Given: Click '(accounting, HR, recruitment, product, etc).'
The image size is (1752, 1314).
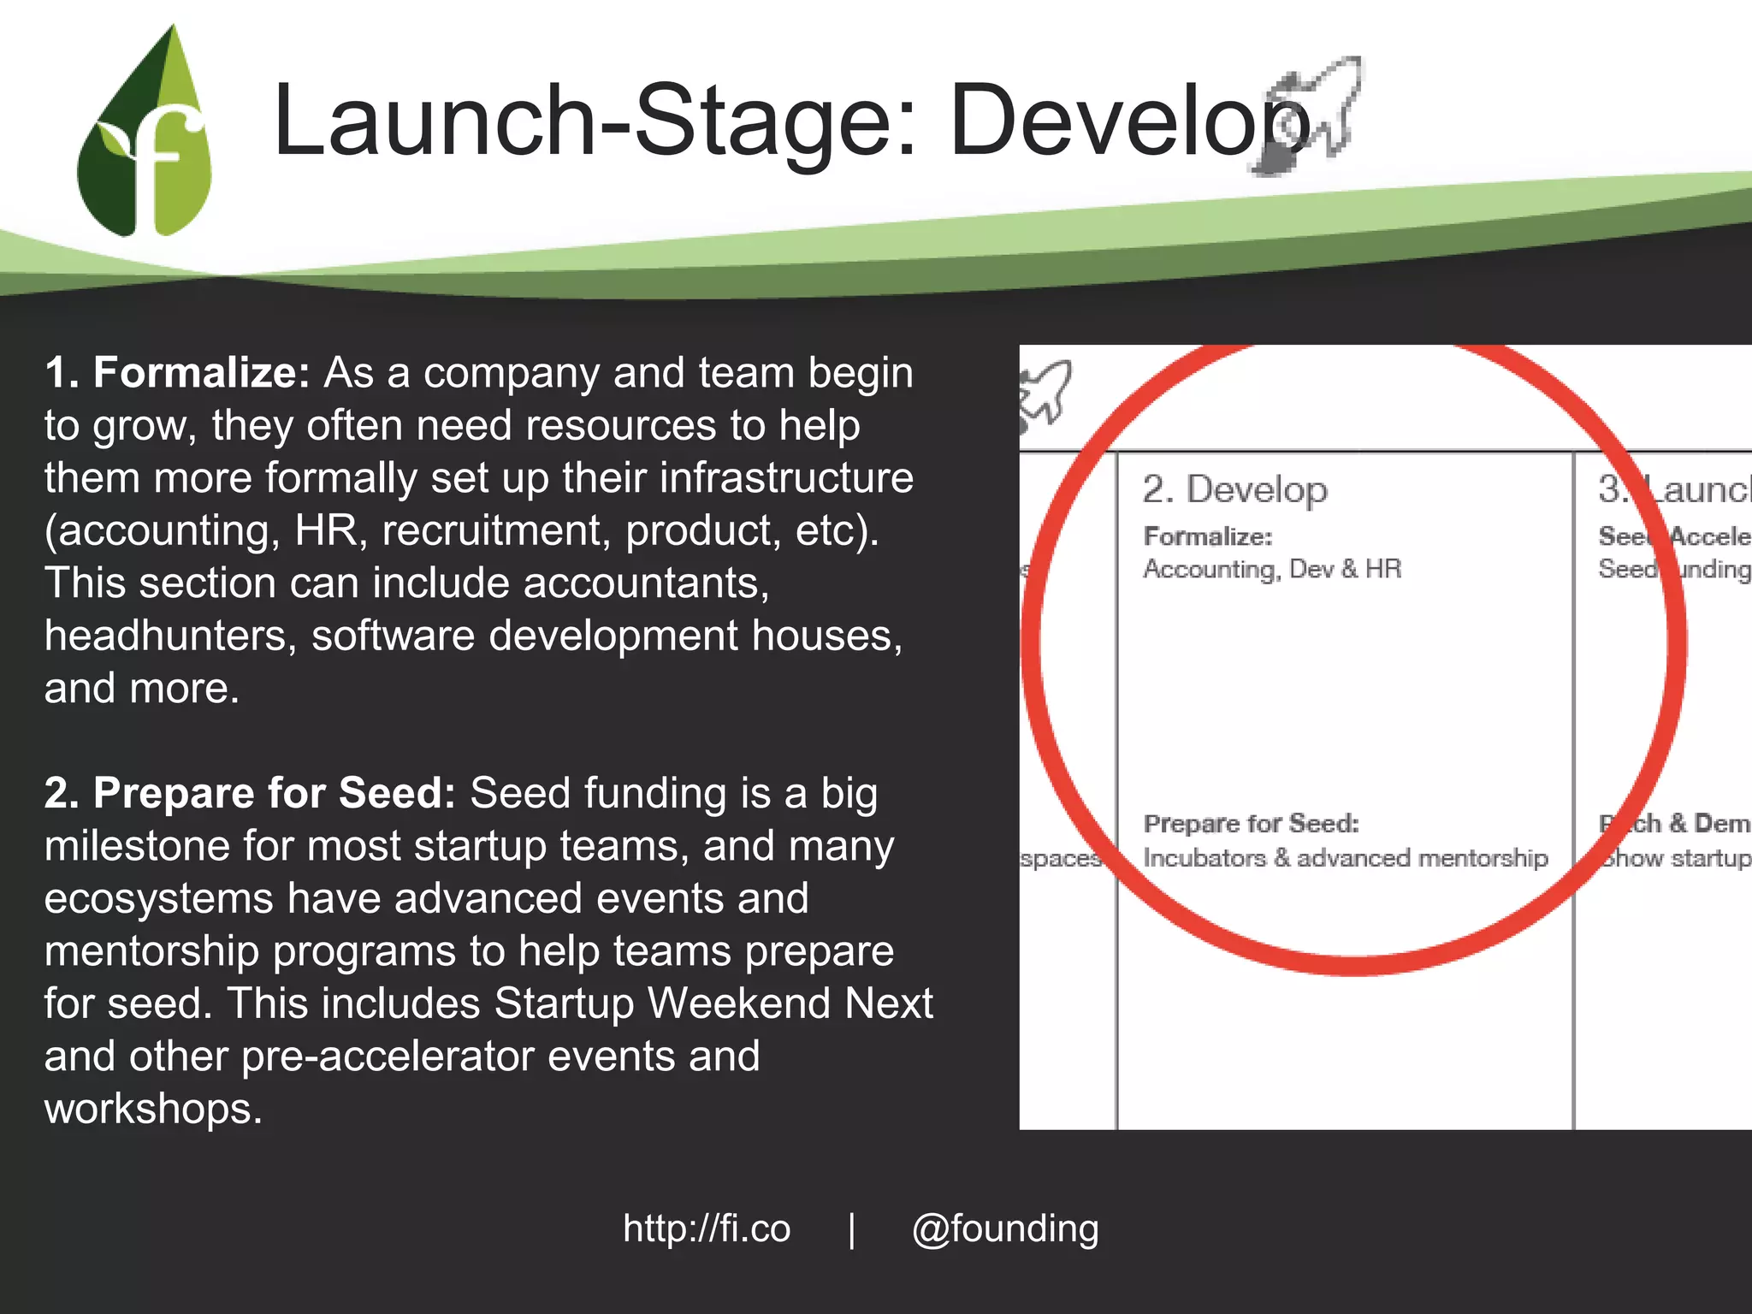Looking at the screenshot, I should (x=462, y=531).
